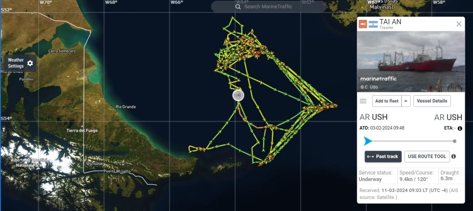Click the orange trawler vessel type icon

click(363, 24)
